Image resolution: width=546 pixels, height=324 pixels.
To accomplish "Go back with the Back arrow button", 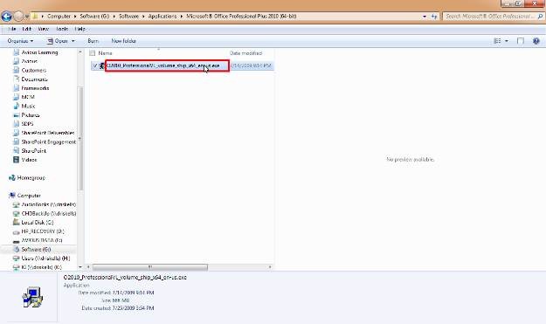I will click(x=7, y=16).
